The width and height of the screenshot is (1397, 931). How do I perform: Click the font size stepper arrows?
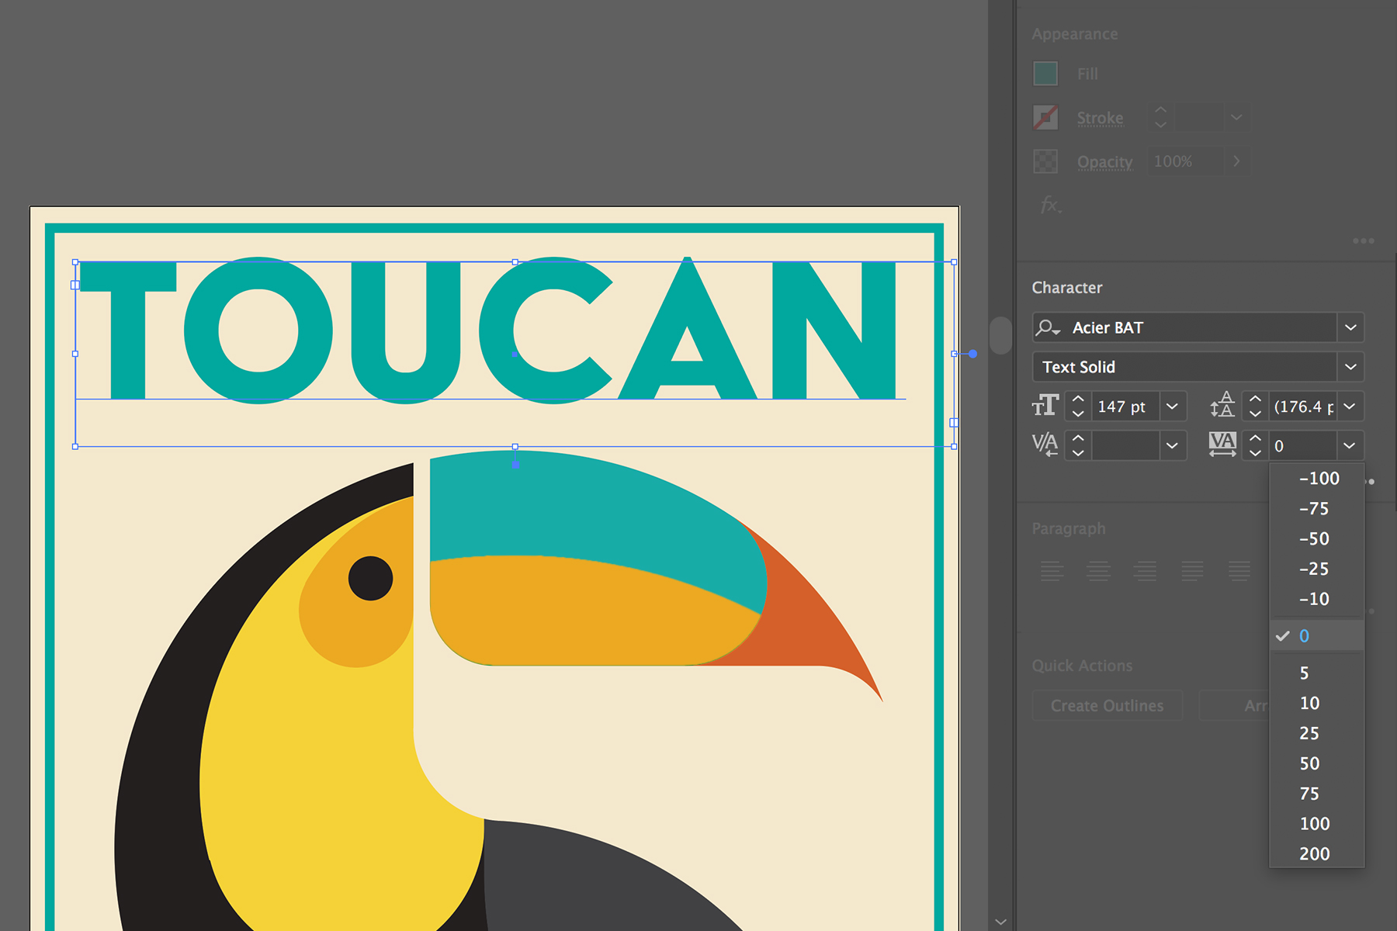1078,407
